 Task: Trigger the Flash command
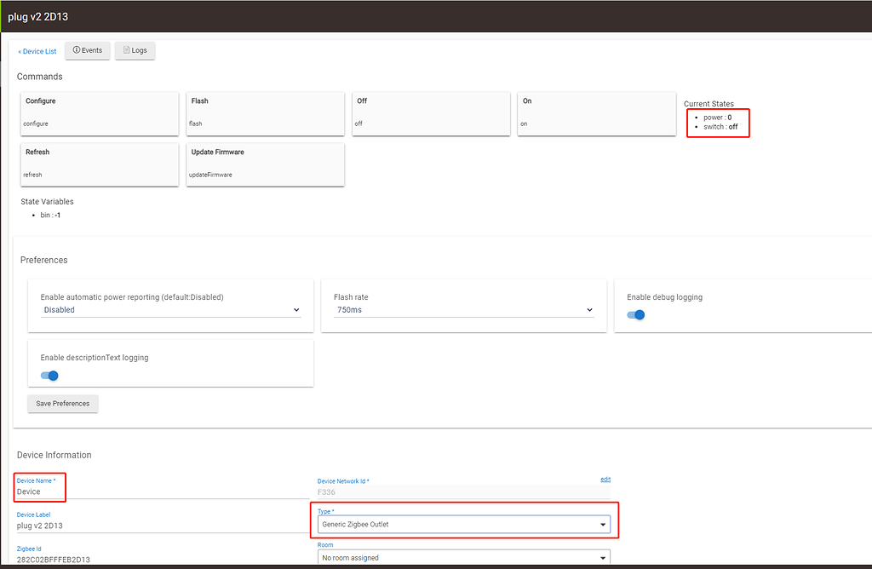[265, 113]
